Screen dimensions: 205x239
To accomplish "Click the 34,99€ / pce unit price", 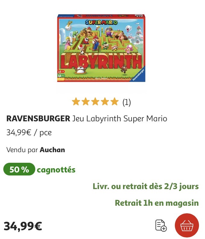I will click(29, 133).
